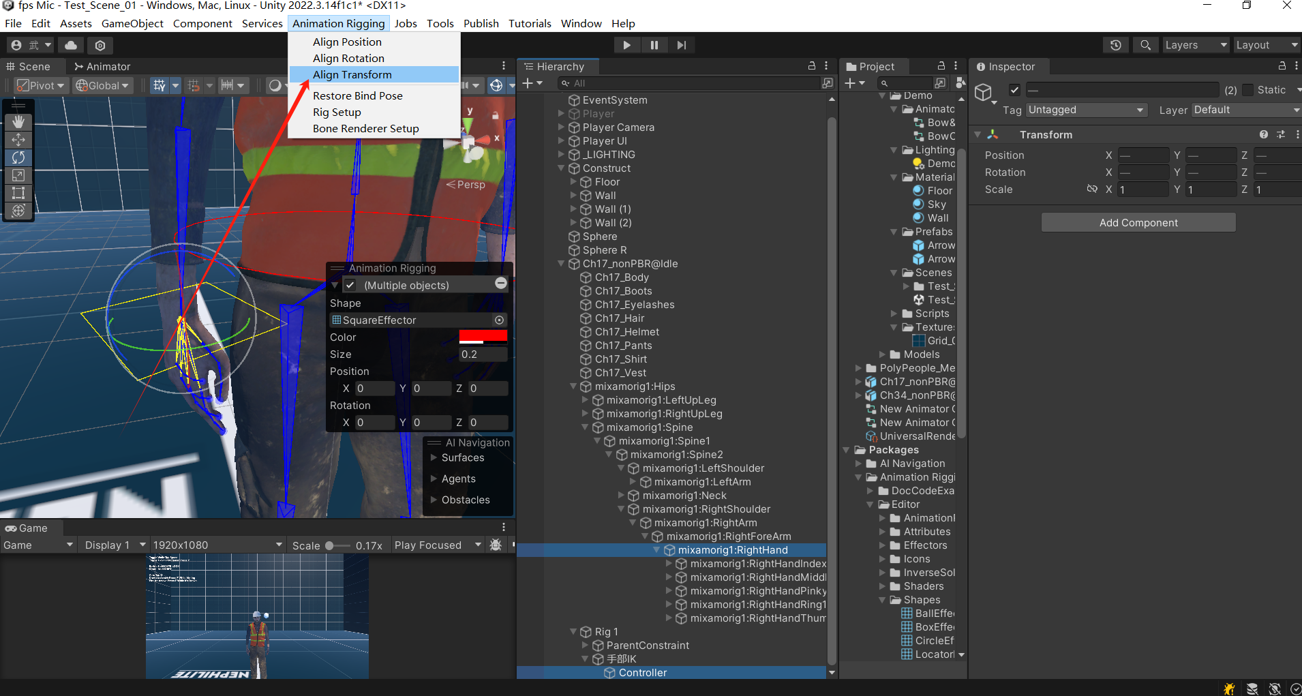Lock the Inspector panel
Viewport: 1302px width, 696px height.
coord(1282,66)
